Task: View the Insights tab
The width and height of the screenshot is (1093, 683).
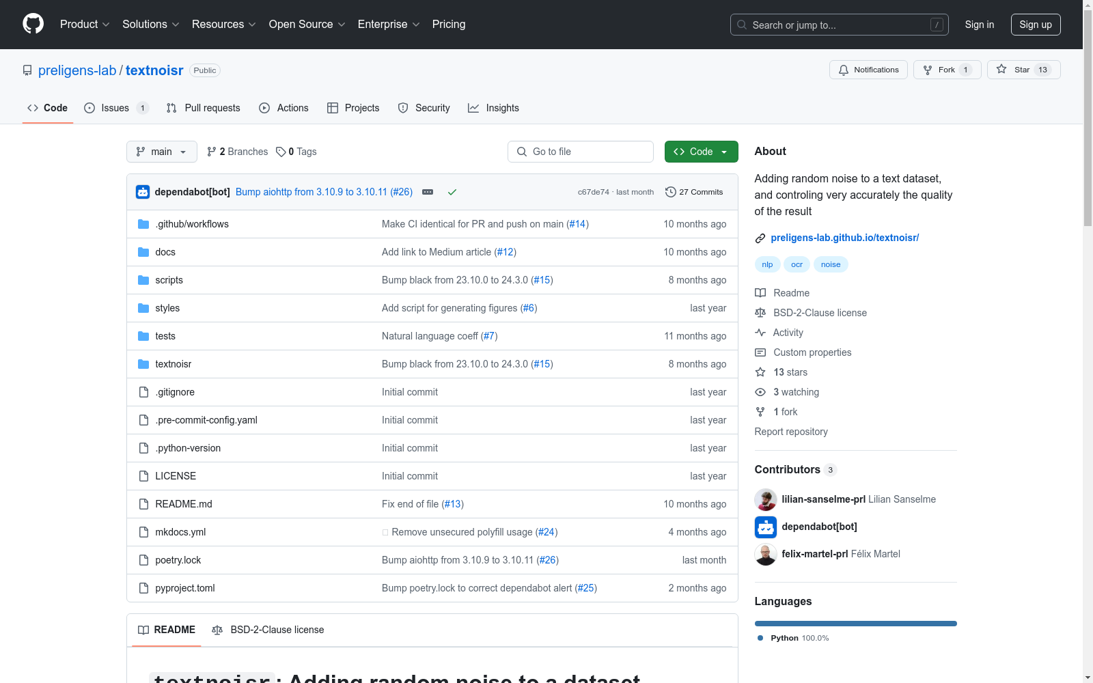Action: 493,108
